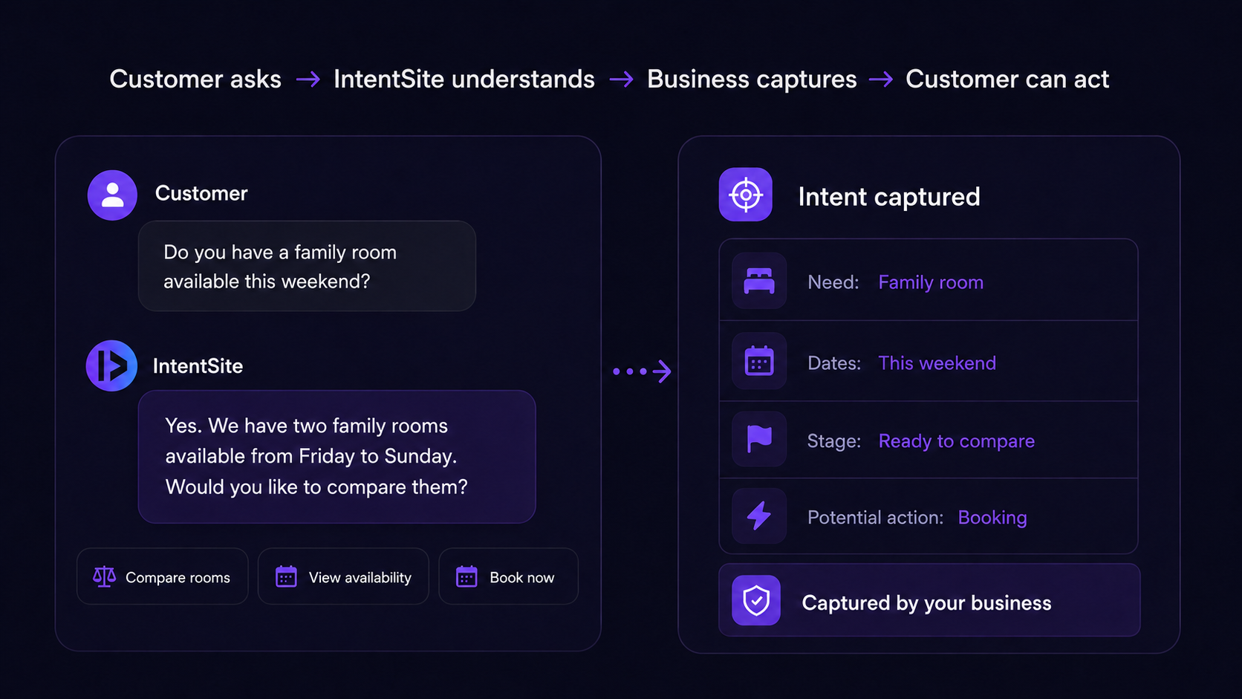This screenshot has width=1242, height=699.
Task: Click the "Ready to compare" stage value
Action: coord(957,441)
